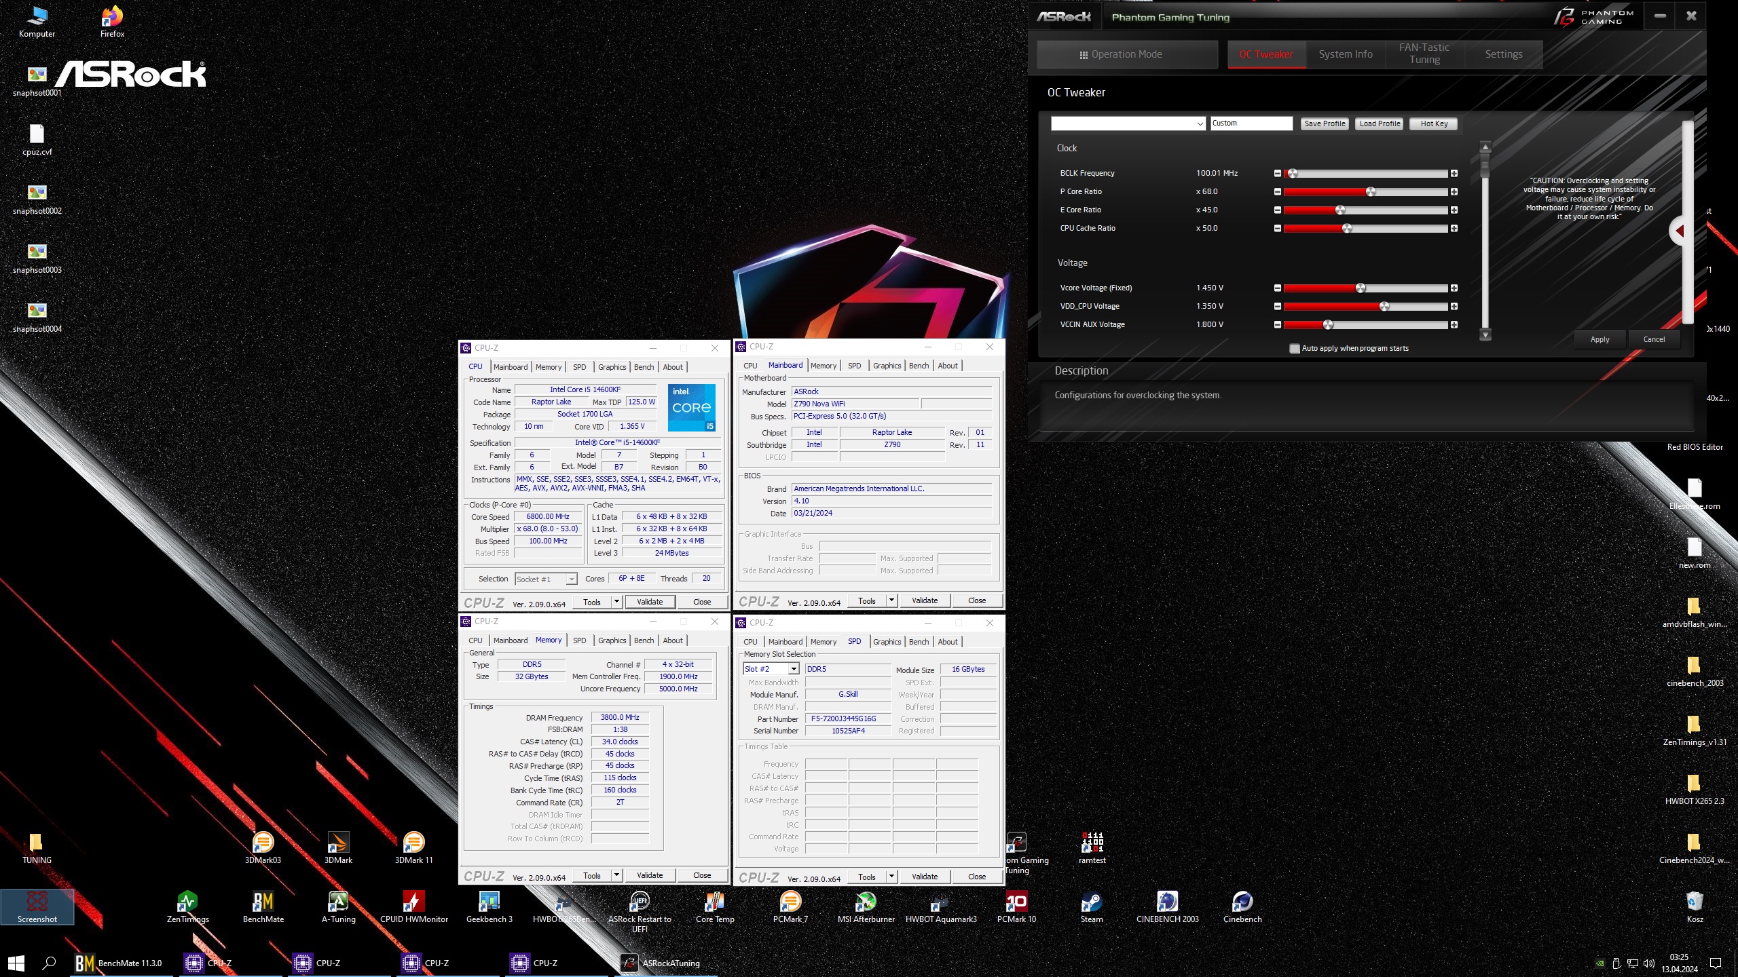Open the cpuz.cvf file icon
The height and width of the screenshot is (977, 1738).
pyautogui.click(x=37, y=140)
